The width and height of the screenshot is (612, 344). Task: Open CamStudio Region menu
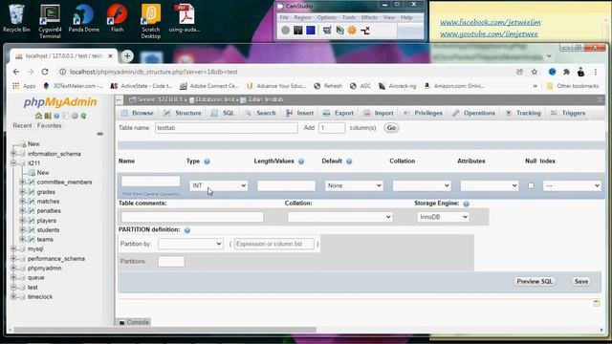click(302, 17)
